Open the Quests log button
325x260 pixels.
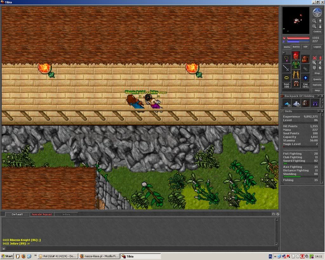[x=317, y=79]
